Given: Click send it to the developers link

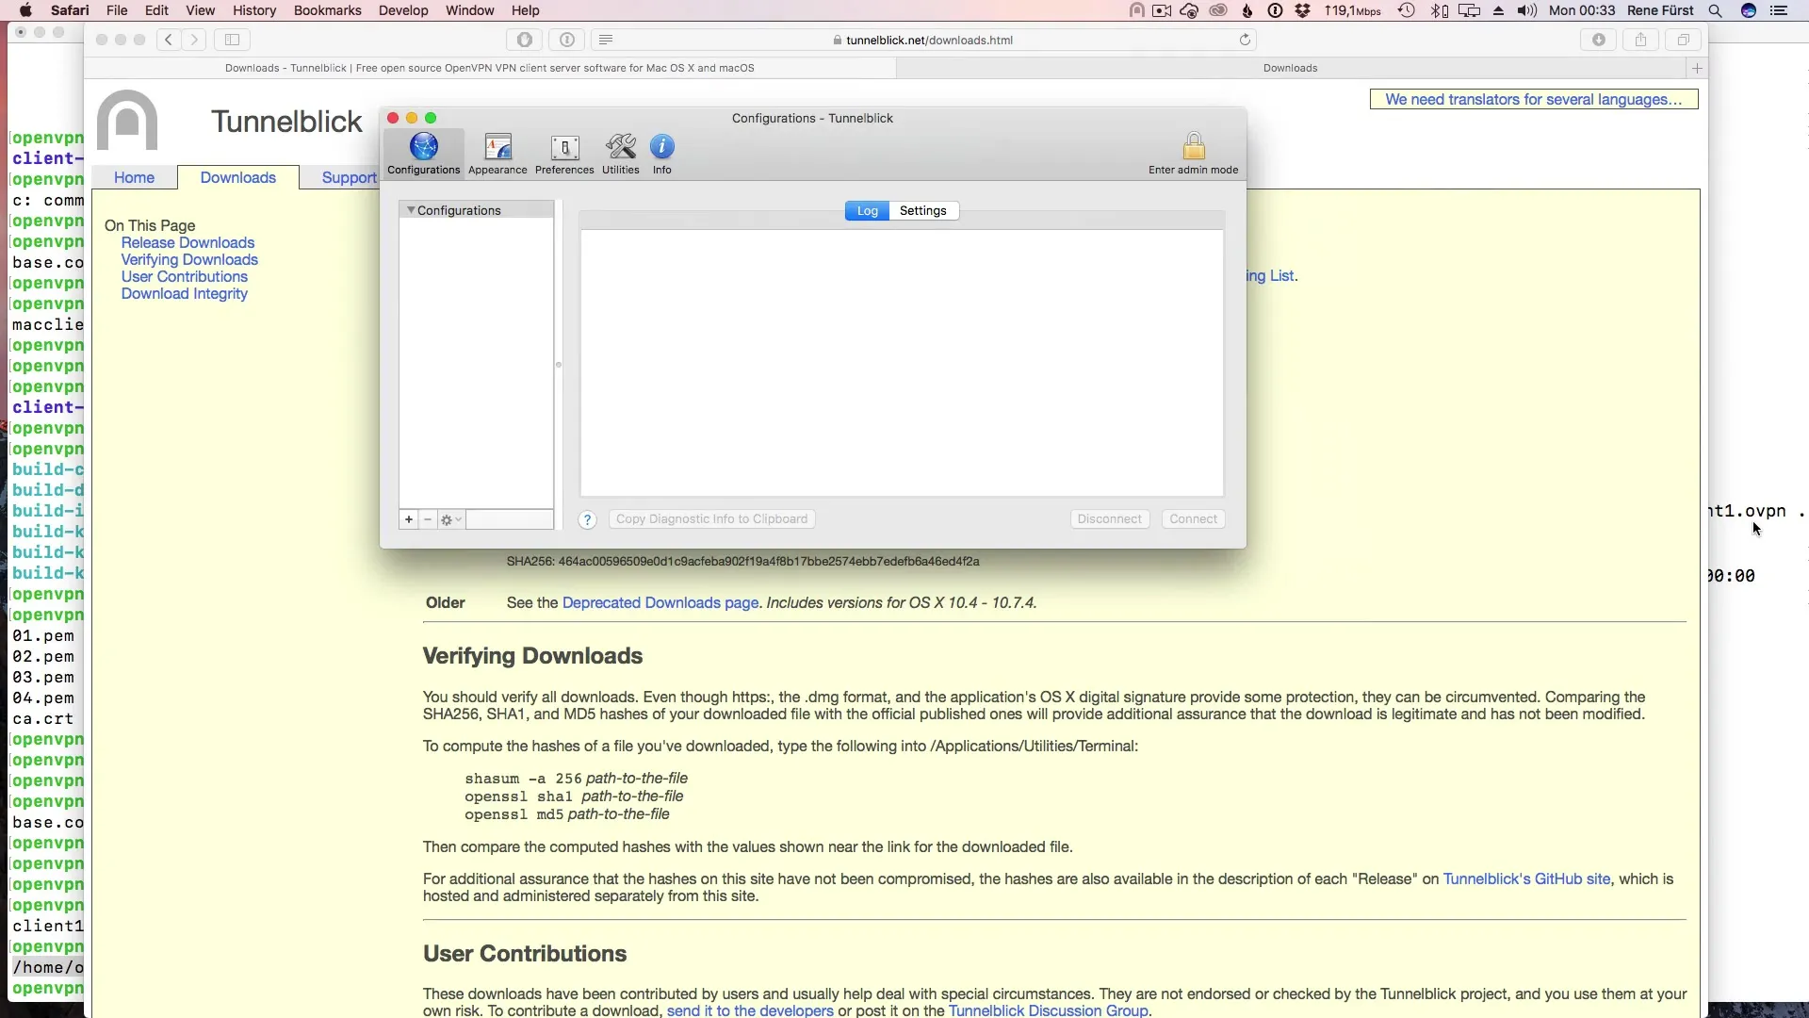Looking at the screenshot, I should 750,1010.
